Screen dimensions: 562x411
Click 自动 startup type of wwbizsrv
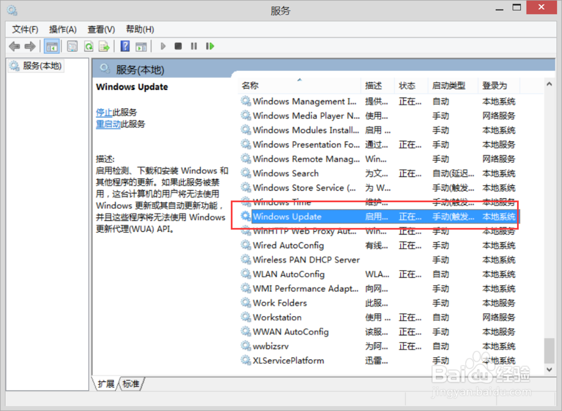pos(441,346)
